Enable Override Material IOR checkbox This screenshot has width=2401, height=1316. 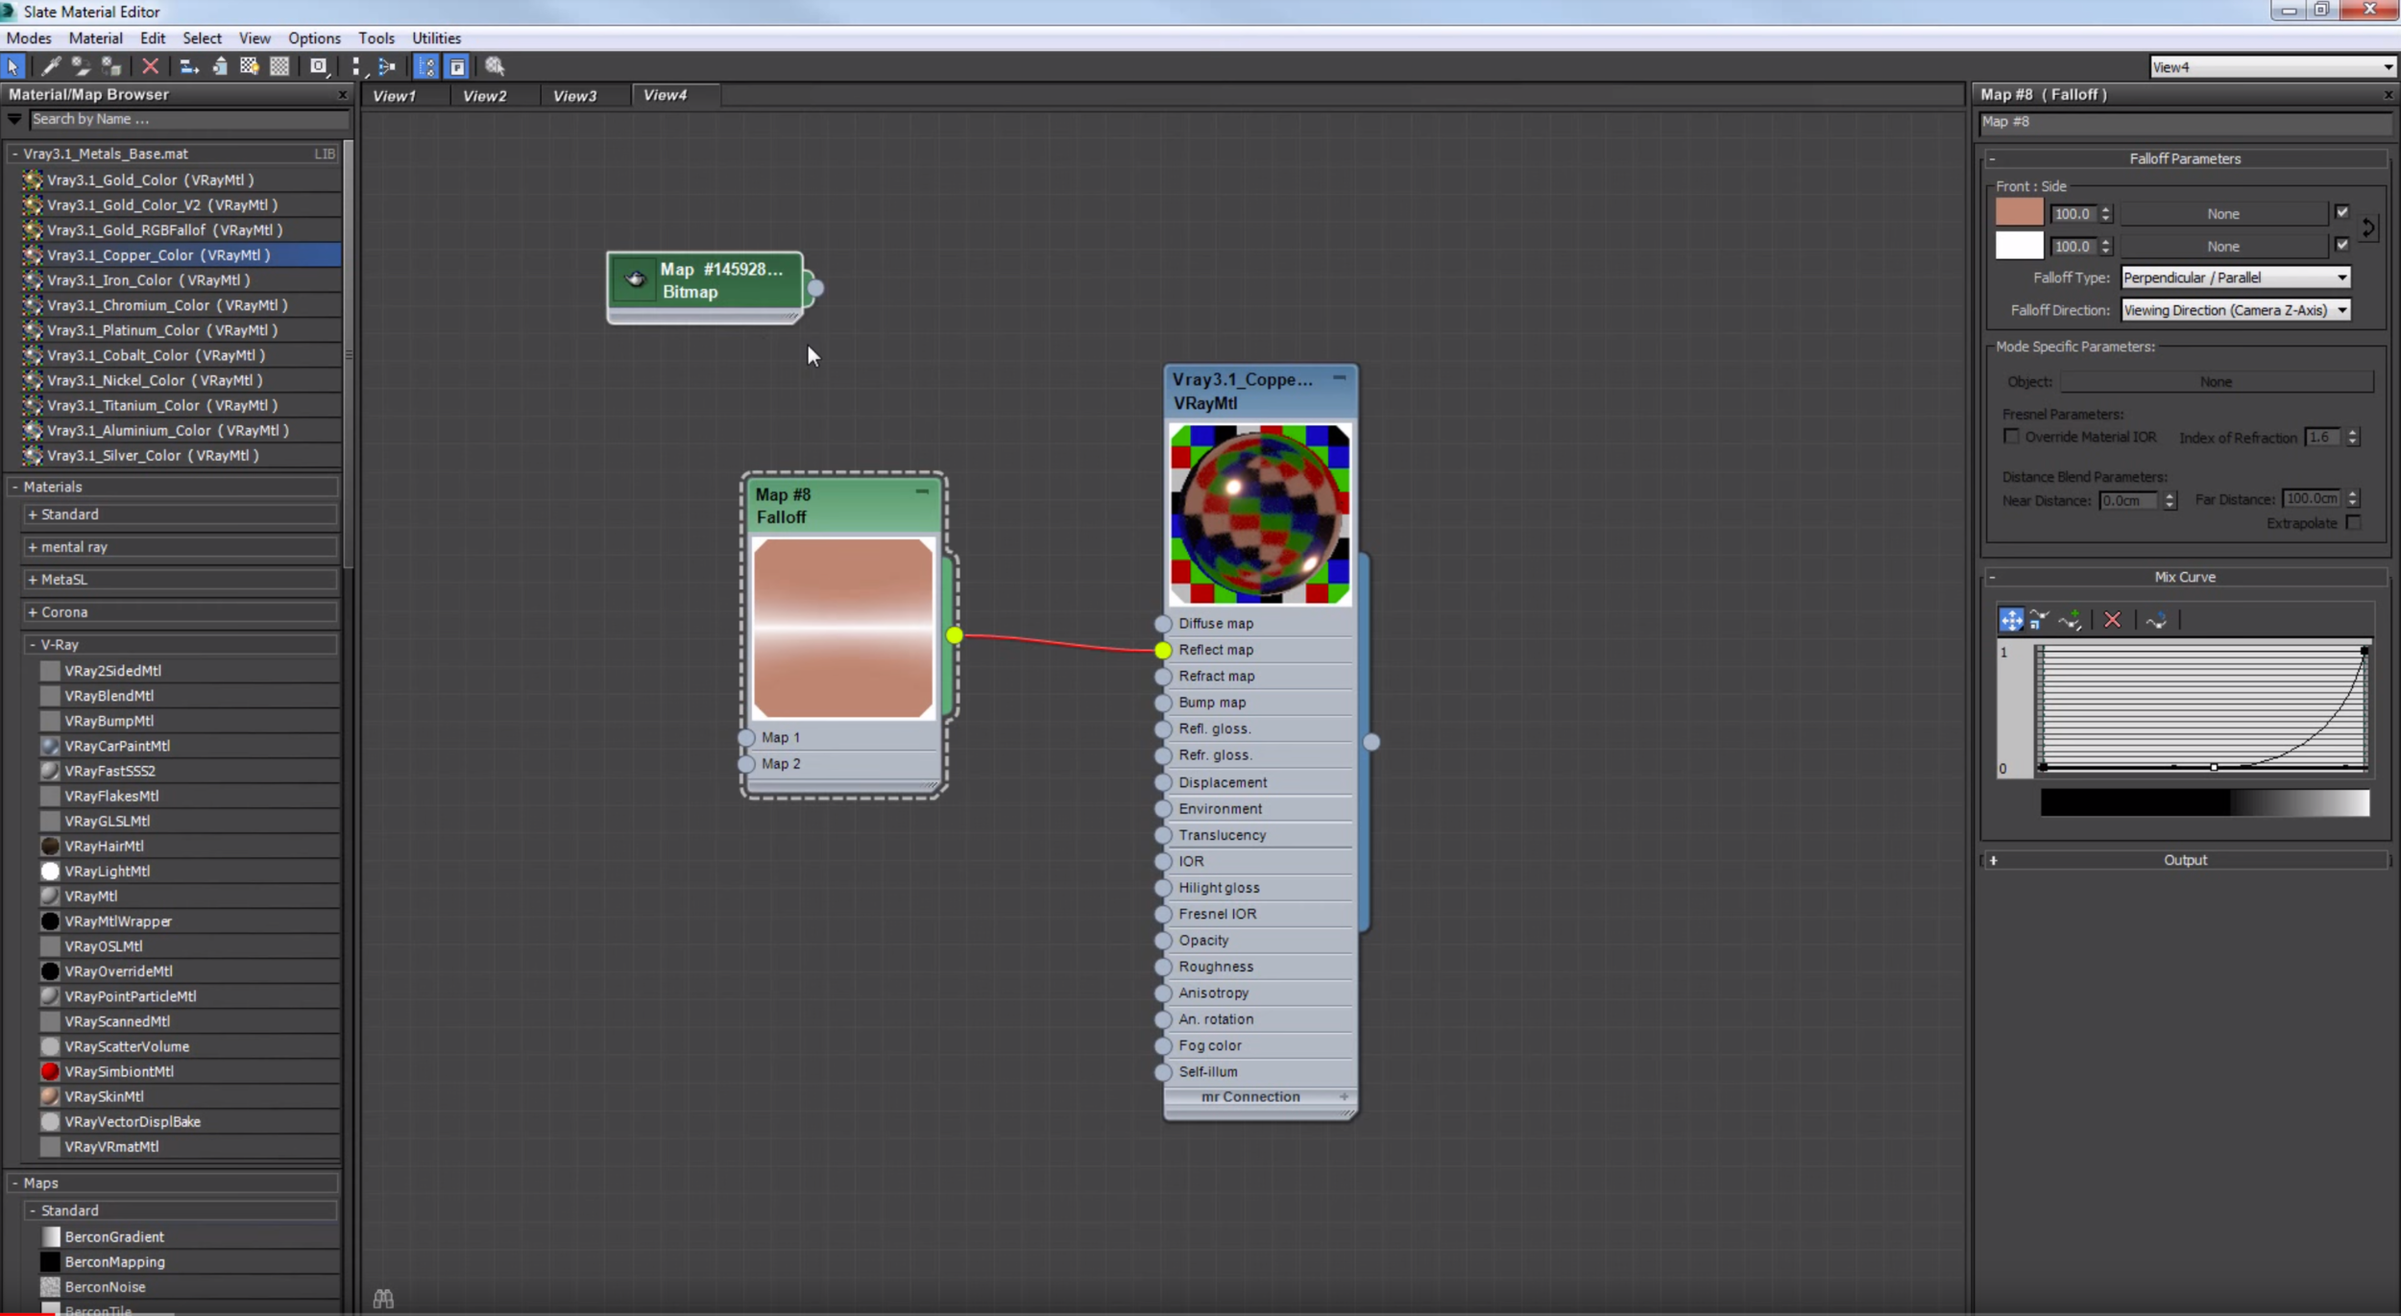click(2011, 437)
